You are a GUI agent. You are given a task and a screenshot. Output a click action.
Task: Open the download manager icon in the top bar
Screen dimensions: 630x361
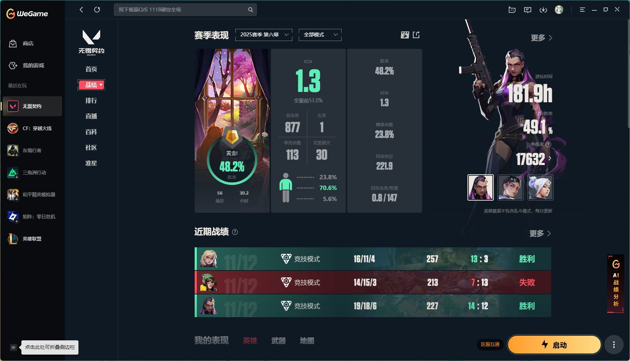(543, 10)
